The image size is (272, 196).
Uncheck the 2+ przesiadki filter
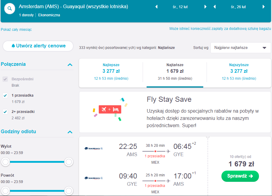5,112
